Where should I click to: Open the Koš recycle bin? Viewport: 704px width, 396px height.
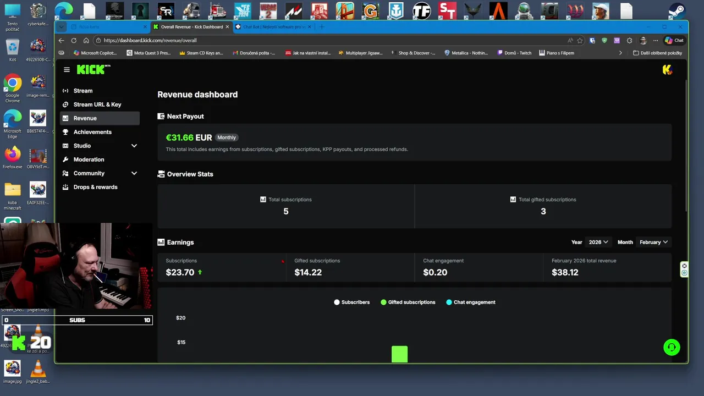pos(12,51)
